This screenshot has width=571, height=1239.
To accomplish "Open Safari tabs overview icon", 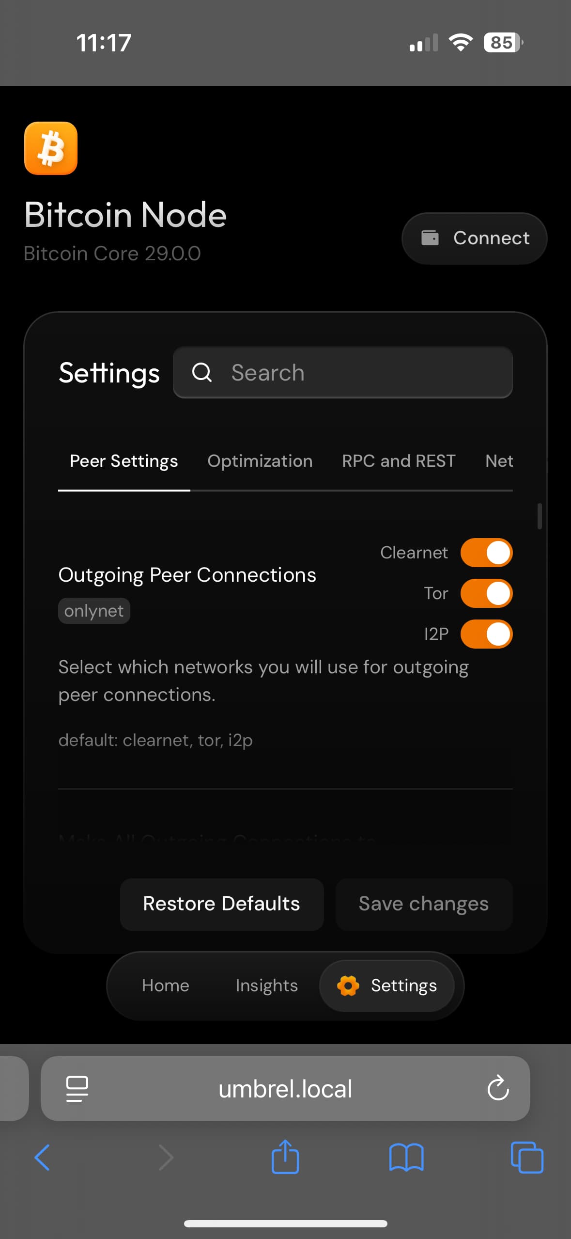I will pos(527,1158).
